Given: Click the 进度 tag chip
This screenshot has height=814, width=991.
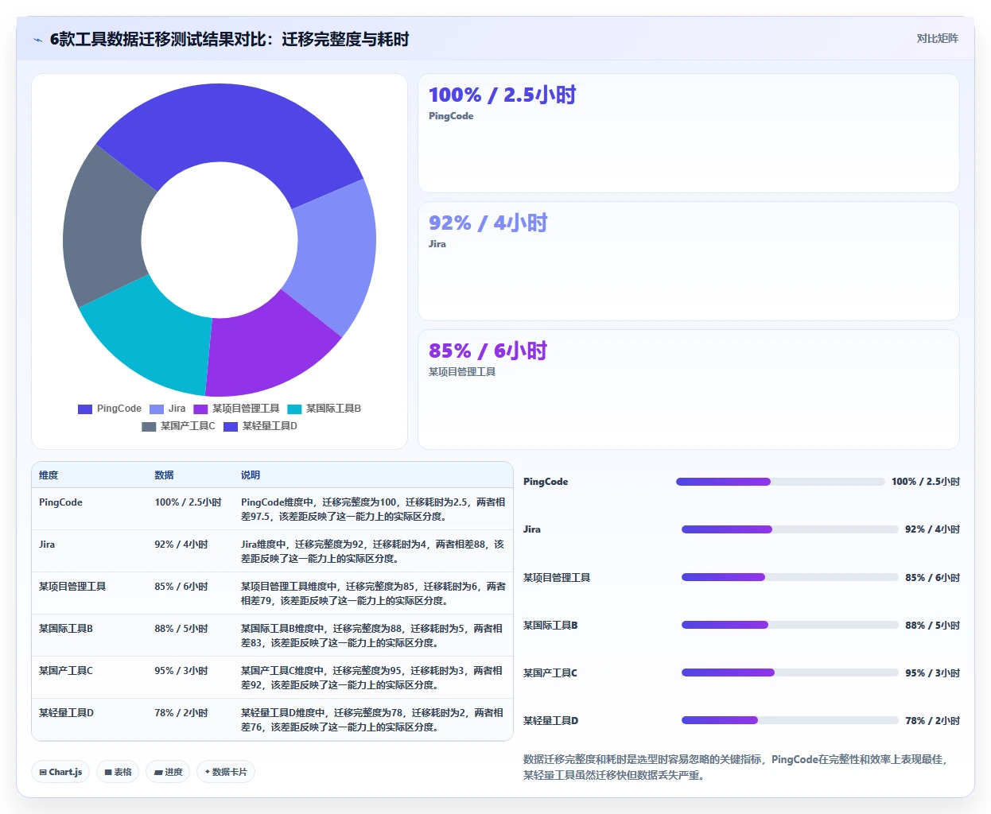Looking at the screenshot, I should tap(168, 772).
